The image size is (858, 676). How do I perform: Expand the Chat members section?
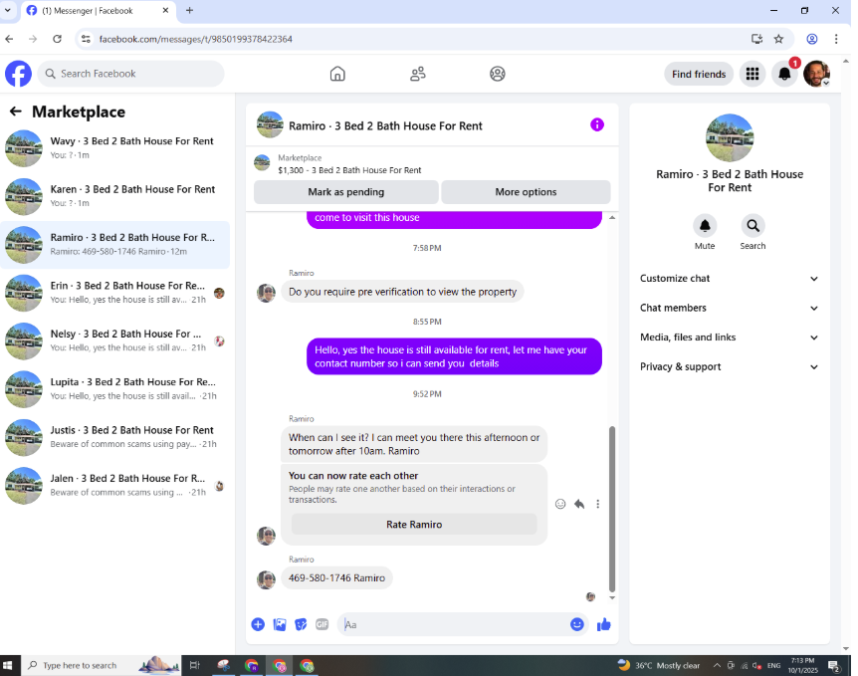coord(729,309)
